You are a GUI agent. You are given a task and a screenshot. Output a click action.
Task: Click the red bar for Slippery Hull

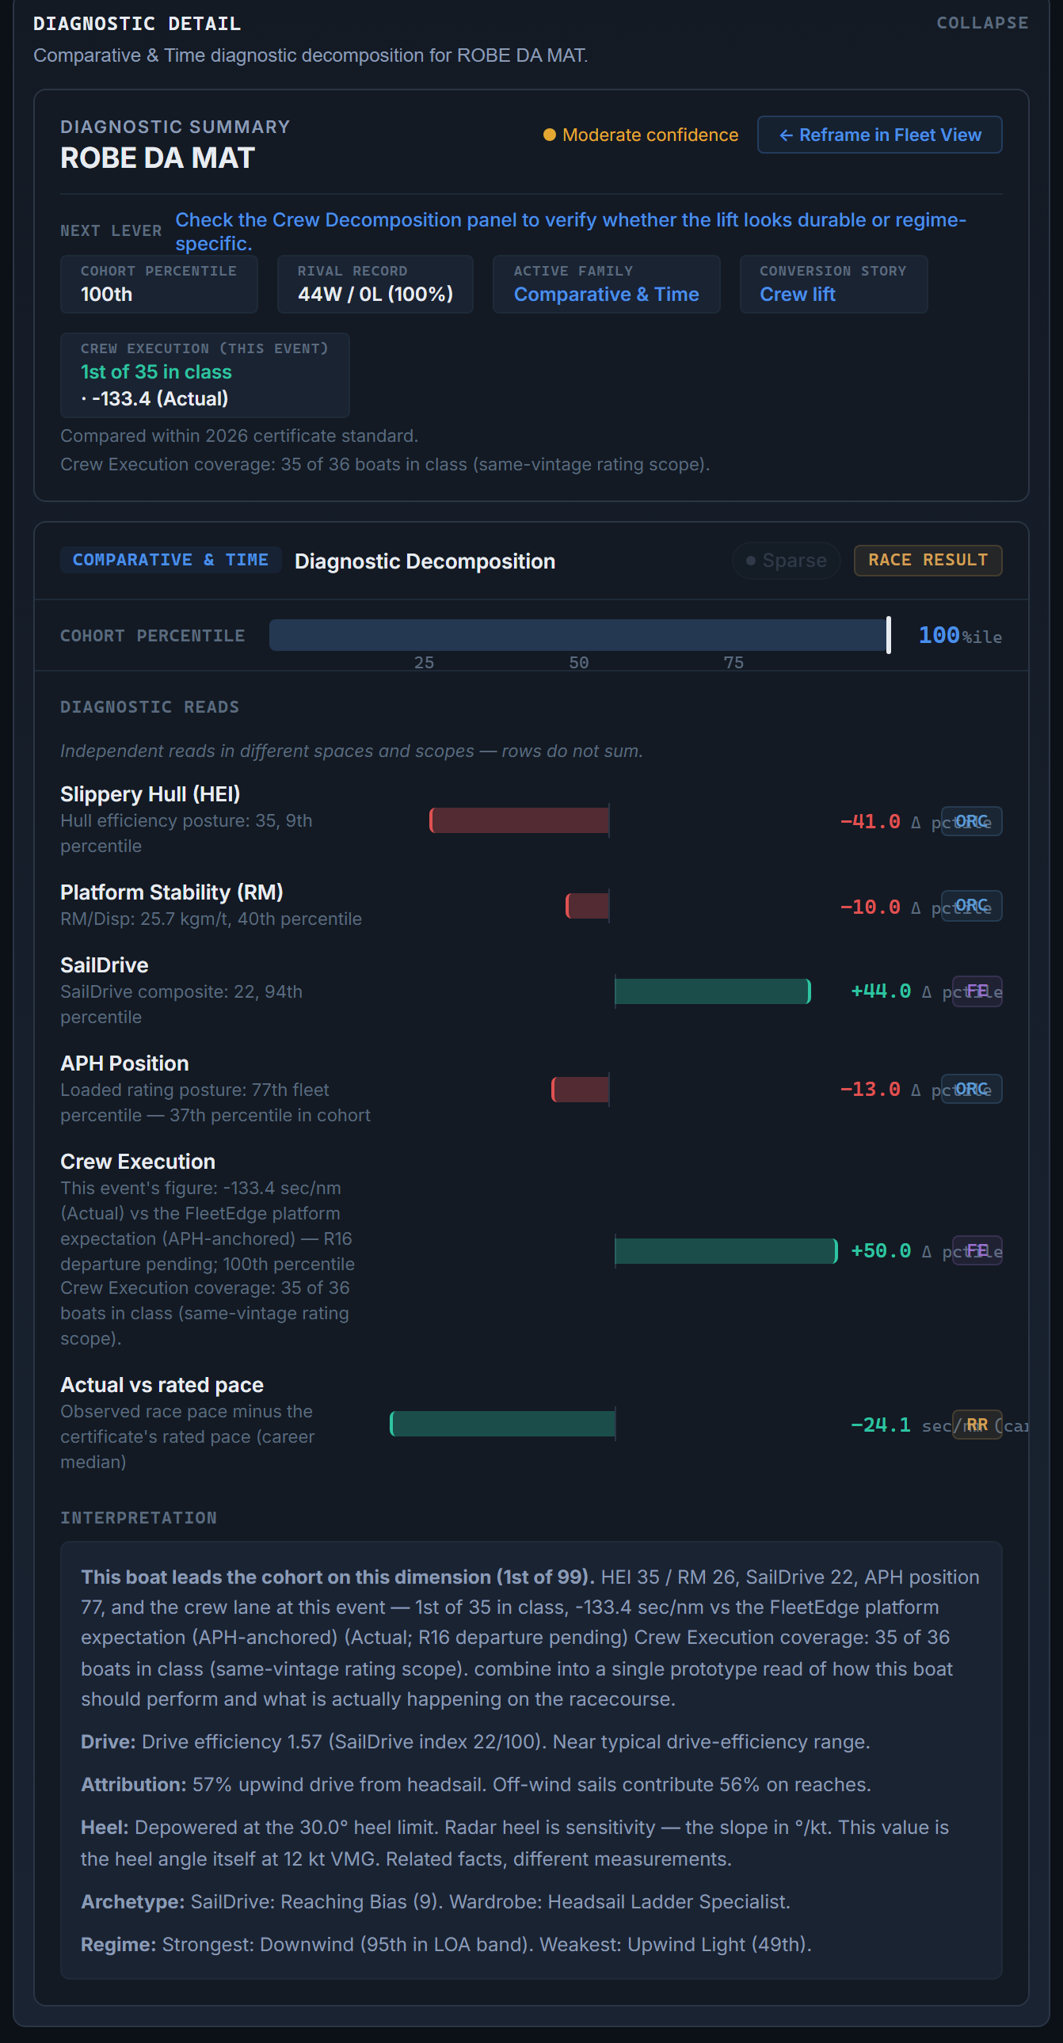520,821
